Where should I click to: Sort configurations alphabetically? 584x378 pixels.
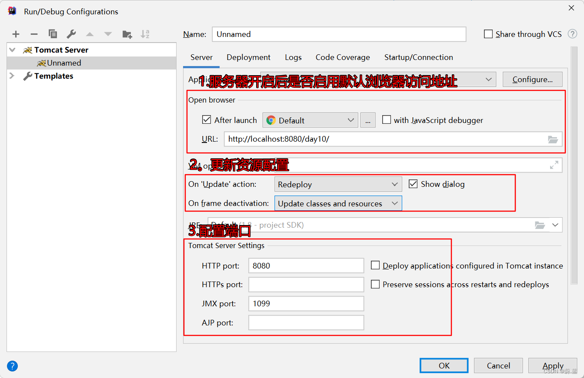coord(145,34)
